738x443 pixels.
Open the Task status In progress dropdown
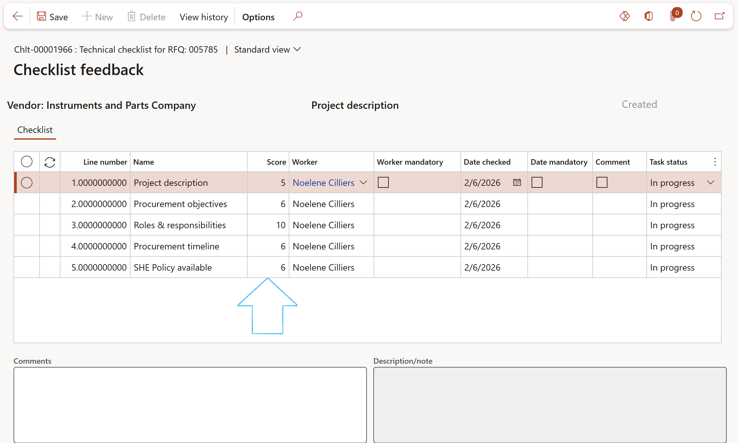pos(711,182)
